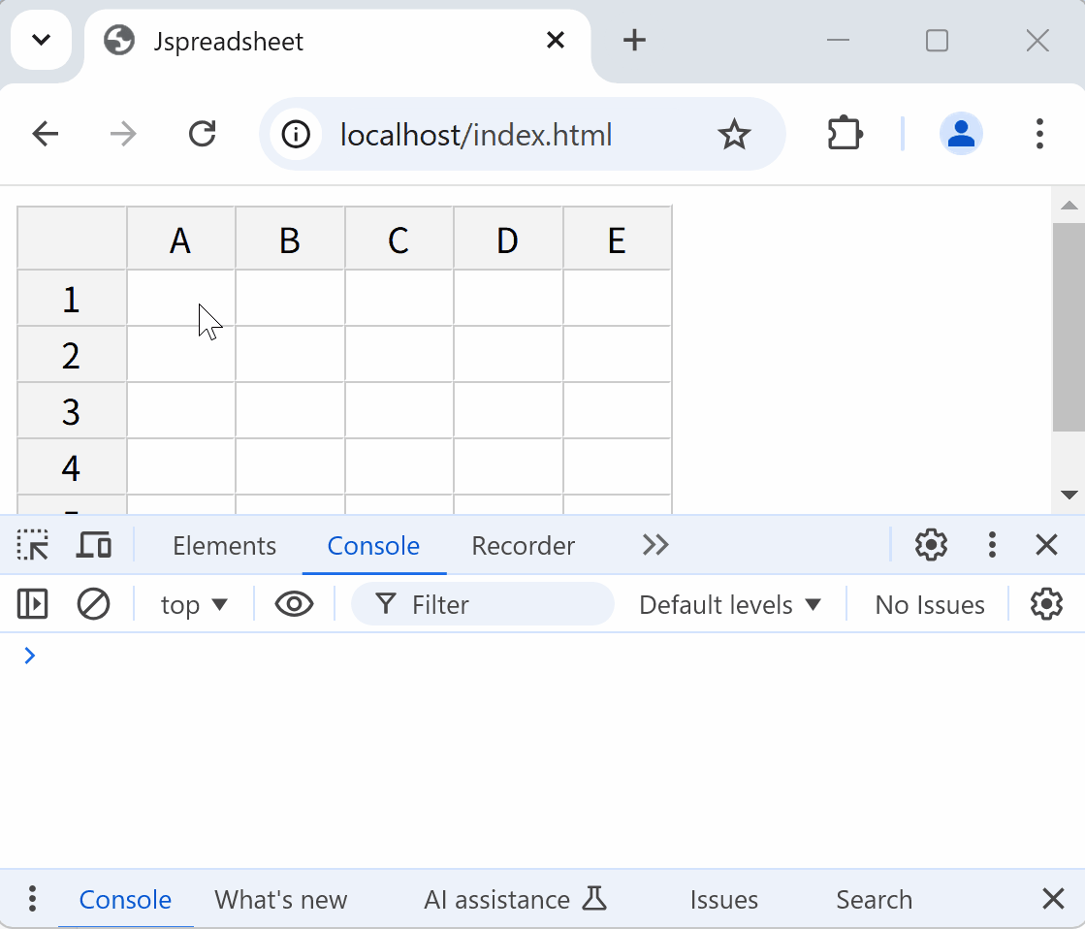This screenshot has width=1085, height=929.
Task: Open the Default levels dropdown
Action: [x=730, y=604]
